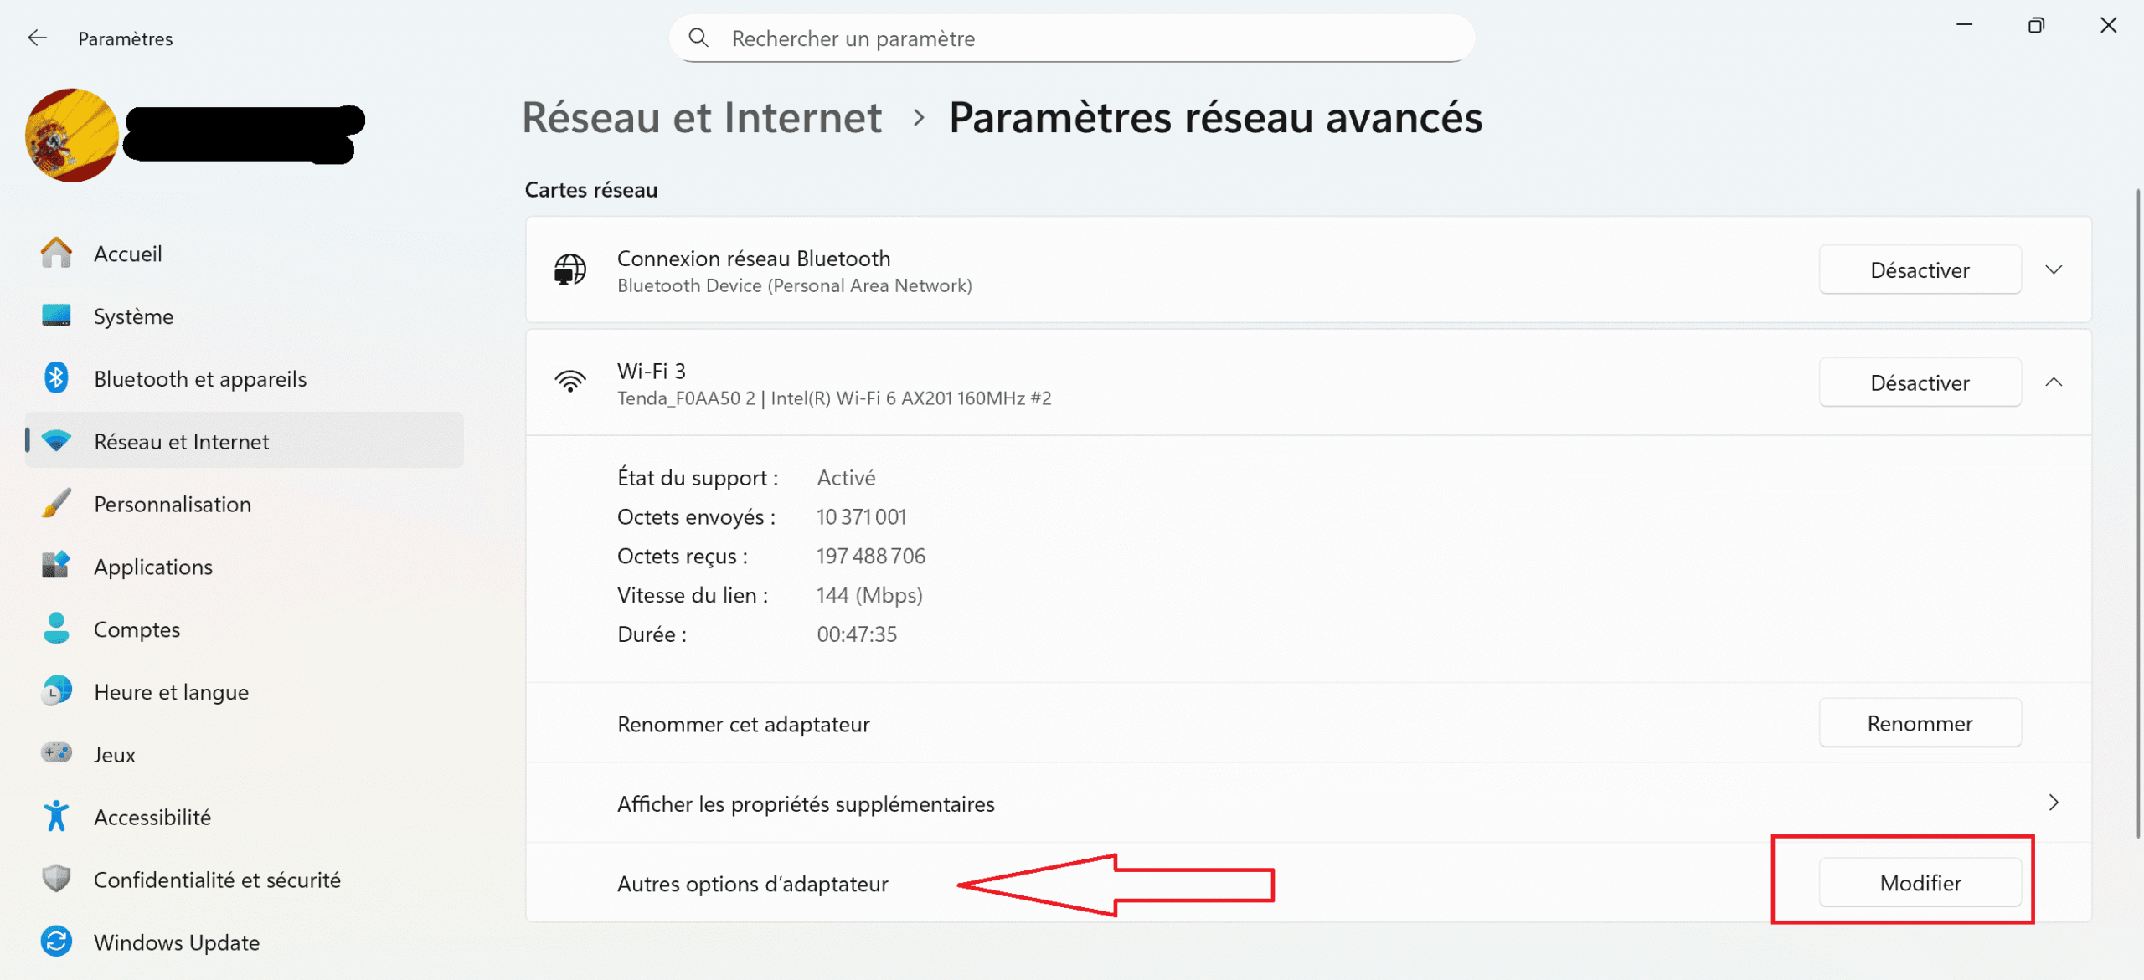This screenshot has height=980, width=2144.
Task: Click the Accueil home icon
Action: coord(56,254)
